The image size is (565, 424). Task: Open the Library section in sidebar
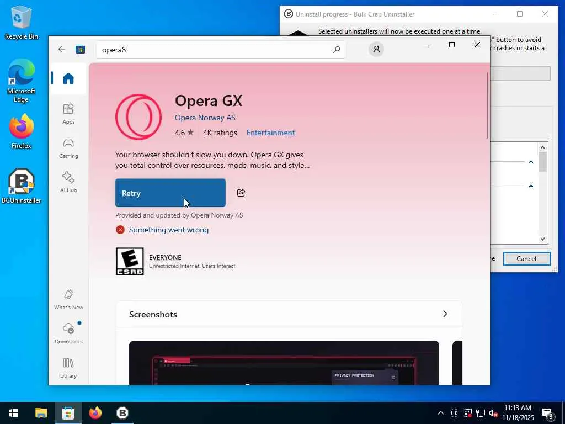[68, 368]
